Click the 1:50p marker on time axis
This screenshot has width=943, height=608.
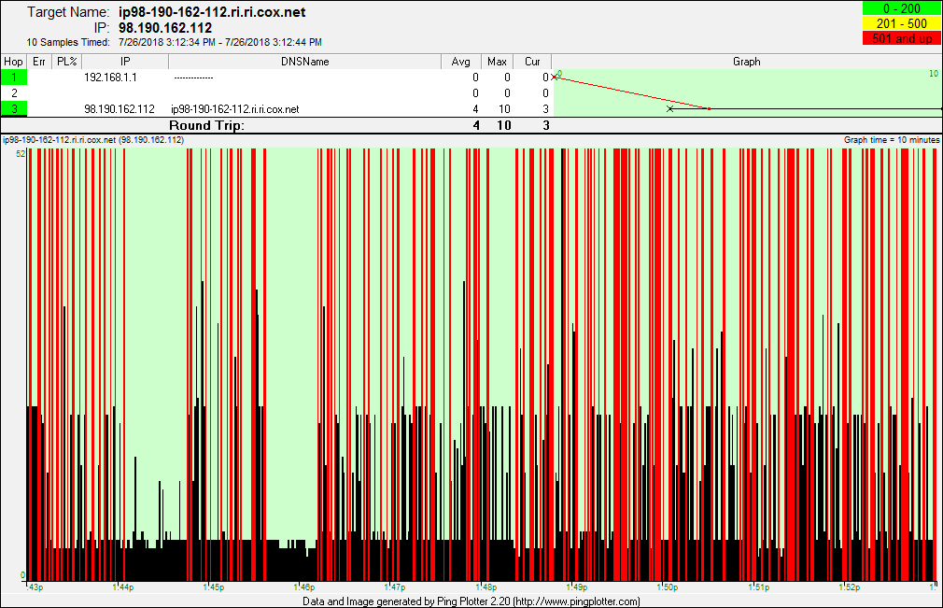tap(667, 587)
